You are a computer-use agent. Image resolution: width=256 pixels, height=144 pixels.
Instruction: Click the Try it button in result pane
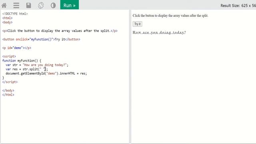point(137,24)
